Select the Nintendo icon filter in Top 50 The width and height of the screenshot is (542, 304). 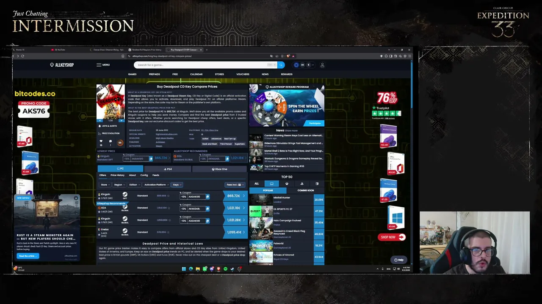[x=317, y=184]
